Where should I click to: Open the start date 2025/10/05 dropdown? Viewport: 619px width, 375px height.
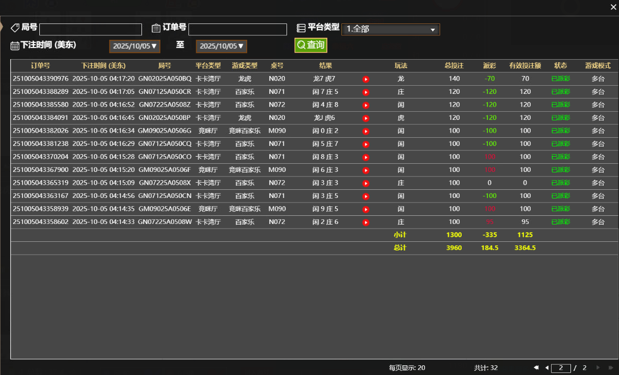[x=134, y=46]
